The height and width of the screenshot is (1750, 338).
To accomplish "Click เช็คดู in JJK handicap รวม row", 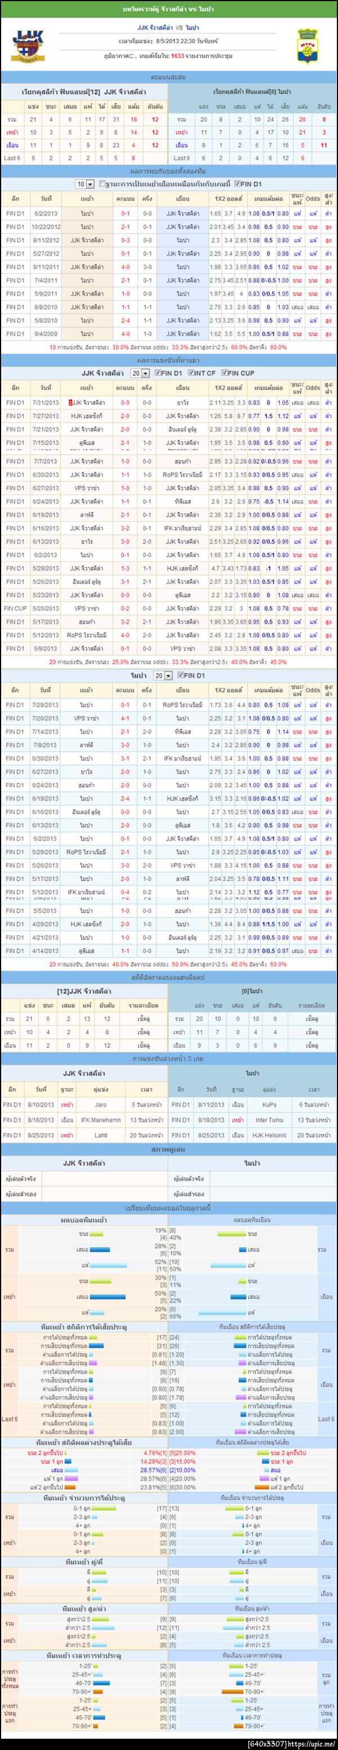I will tap(144, 1018).
